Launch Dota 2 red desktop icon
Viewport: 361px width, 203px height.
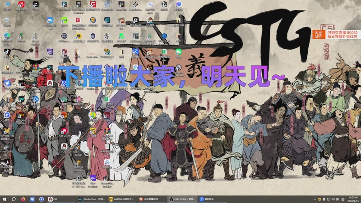click(x=106, y=116)
